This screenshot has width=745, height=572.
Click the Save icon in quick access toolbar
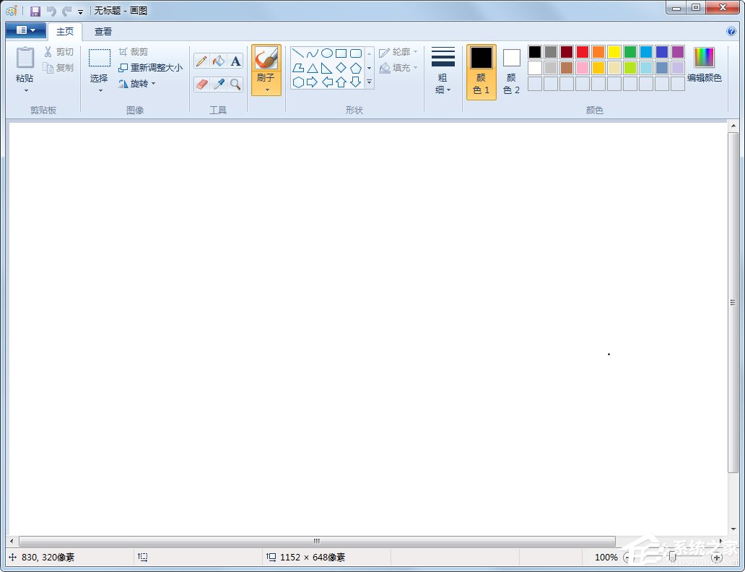point(35,12)
